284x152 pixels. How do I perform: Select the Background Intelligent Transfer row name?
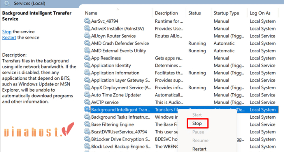click(120, 110)
